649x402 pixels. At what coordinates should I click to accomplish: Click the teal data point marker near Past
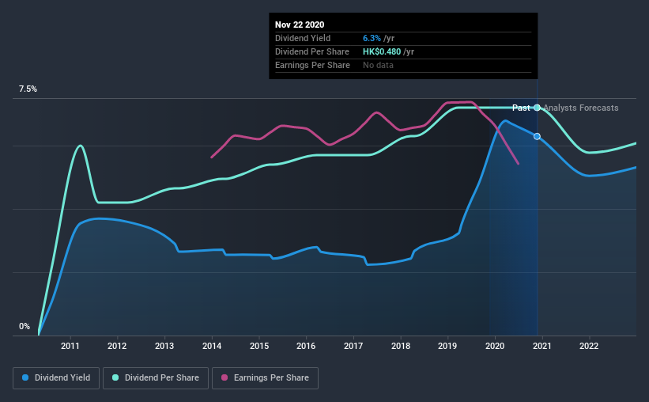point(537,108)
